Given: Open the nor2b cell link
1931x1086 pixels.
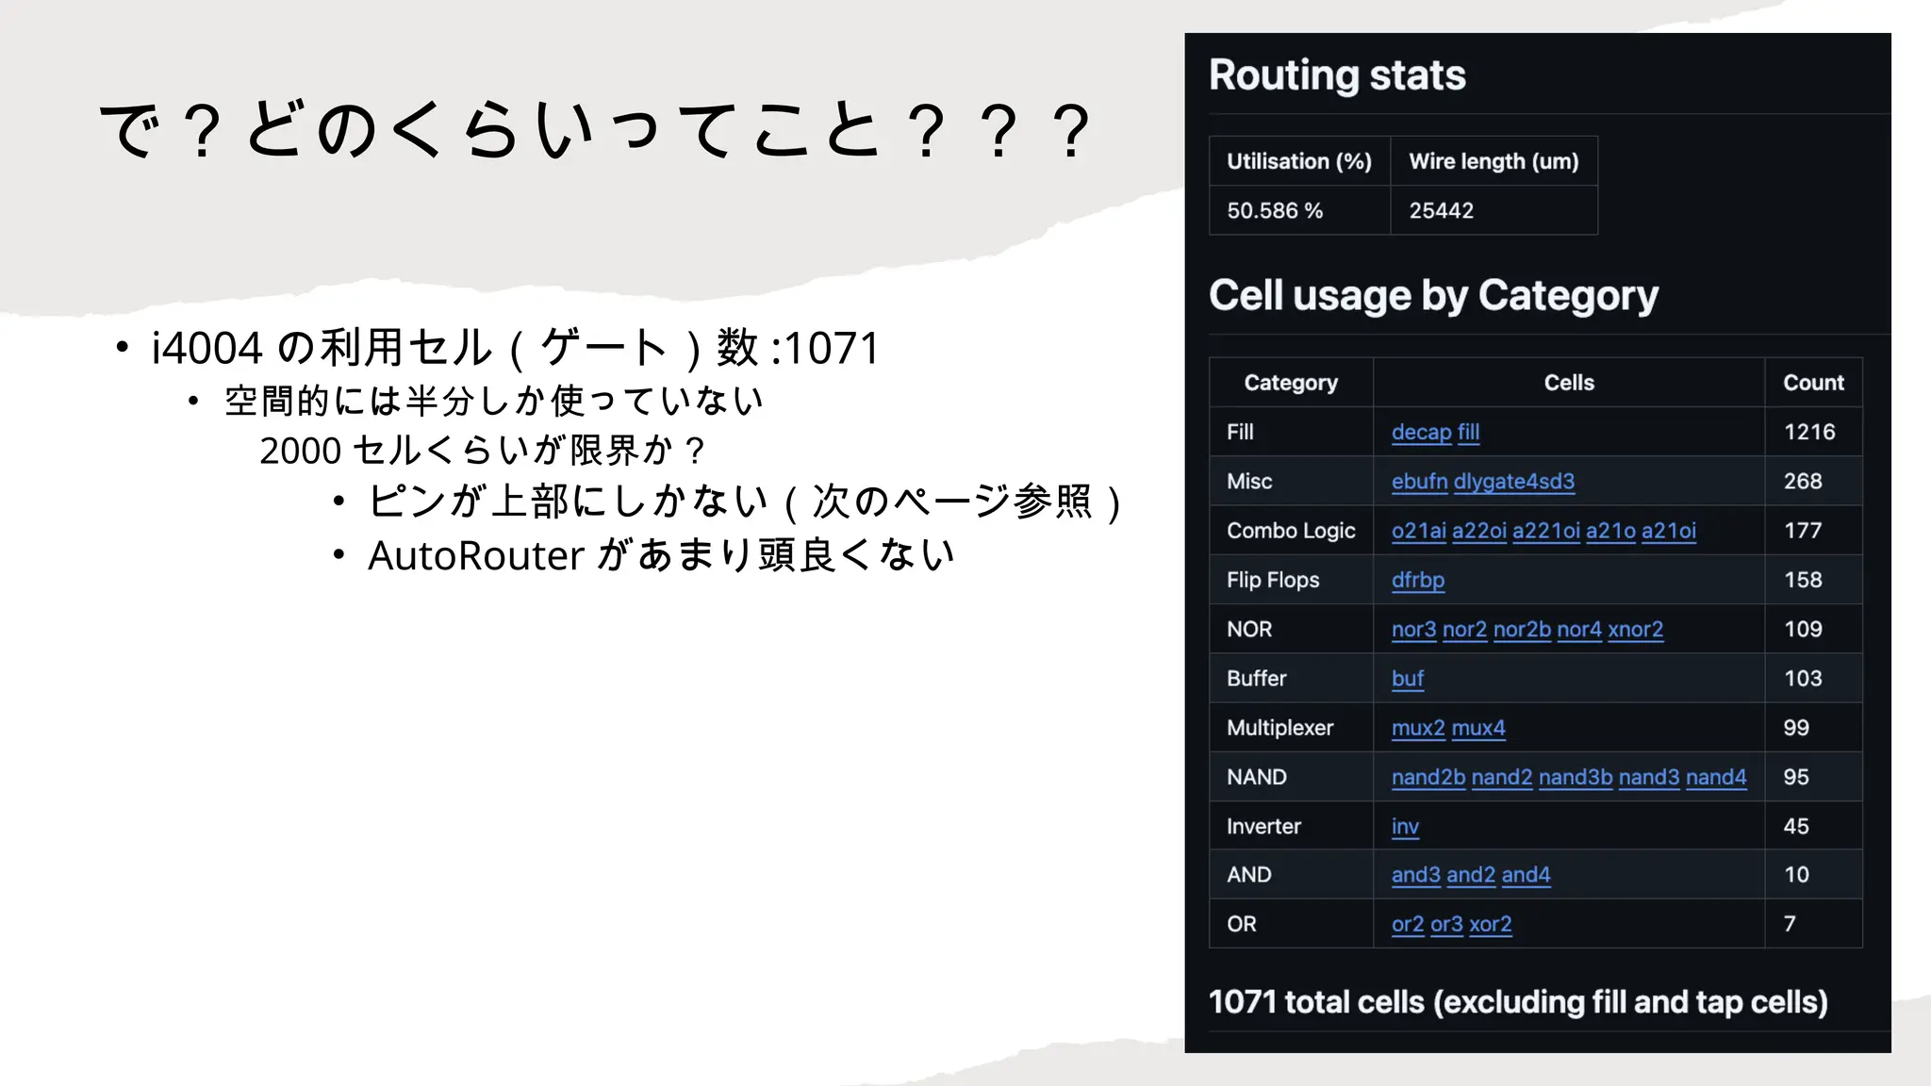Looking at the screenshot, I should pyautogui.click(x=1522, y=629).
